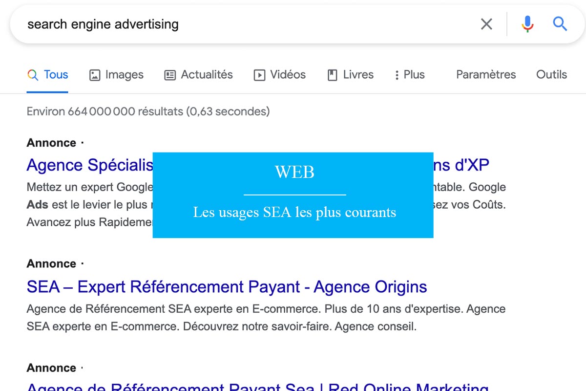Viewport: 586px width, 391px height.
Task: Switch to the Images tab
Action: click(117, 75)
